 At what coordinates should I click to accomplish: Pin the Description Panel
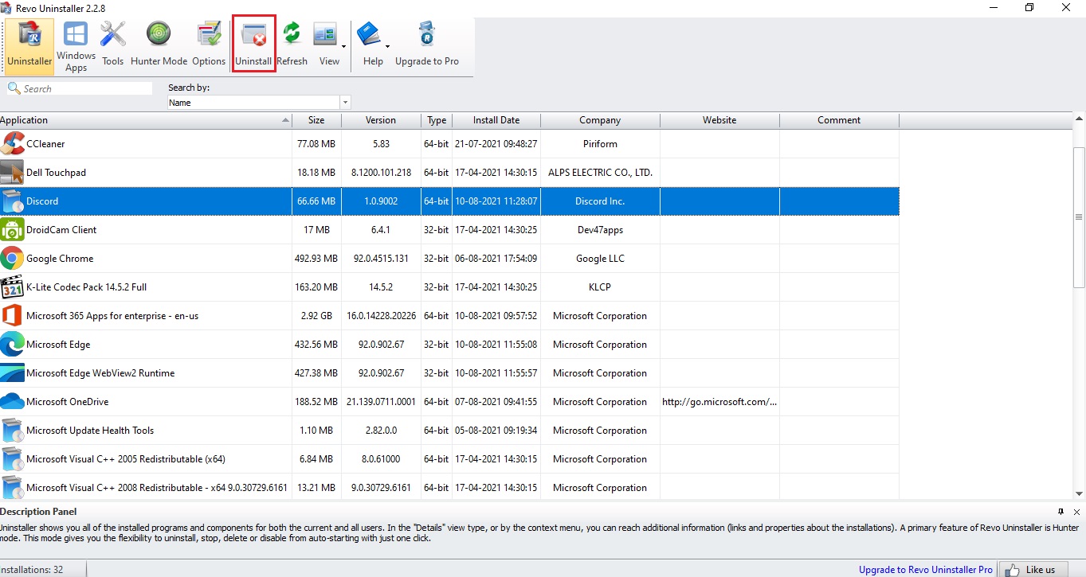pos(1061,512)
